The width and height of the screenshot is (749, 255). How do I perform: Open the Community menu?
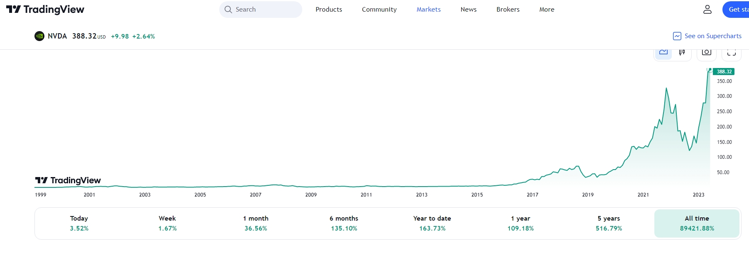379,10
